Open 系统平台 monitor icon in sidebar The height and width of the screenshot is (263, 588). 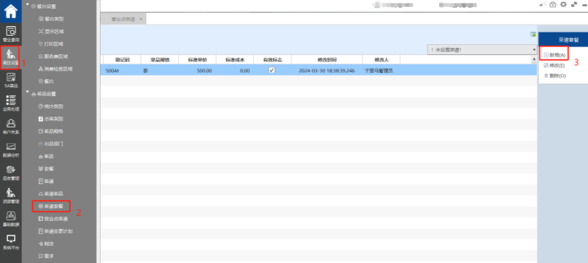(x=10, y=241)
